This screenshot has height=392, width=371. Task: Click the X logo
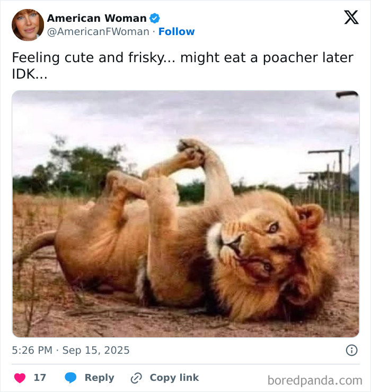351,18
